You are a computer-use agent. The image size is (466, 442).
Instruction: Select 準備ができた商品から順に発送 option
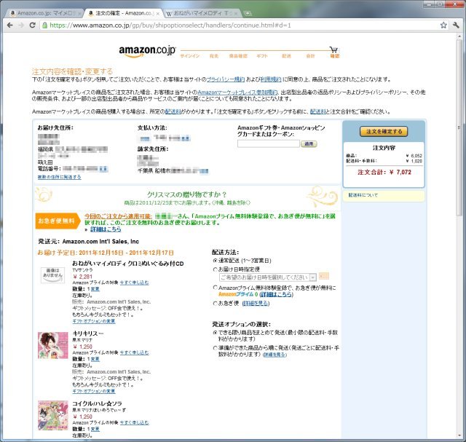coord(216,348)
